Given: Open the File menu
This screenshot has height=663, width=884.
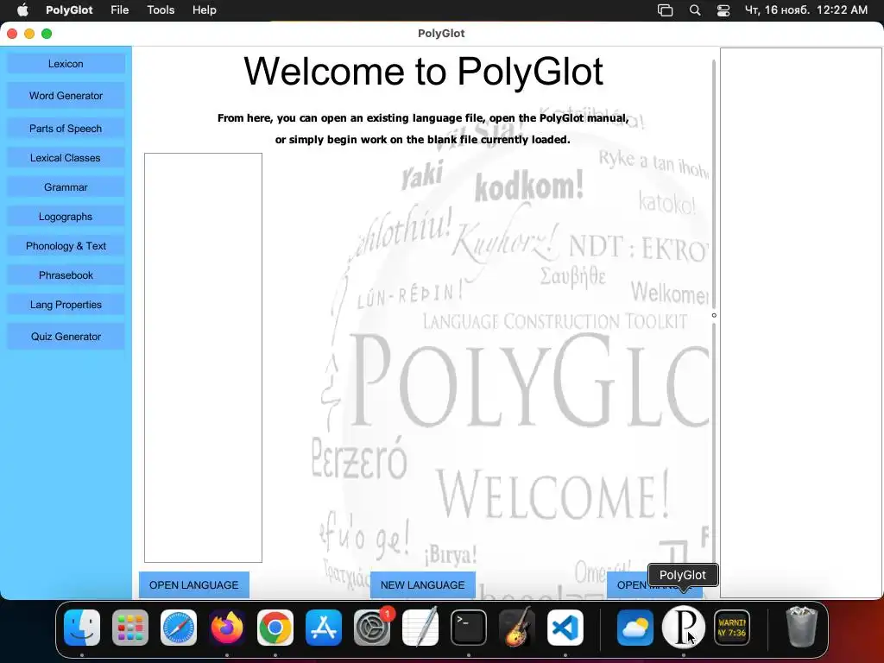Looking at the screenshot, I should click(x=119, y=10).
